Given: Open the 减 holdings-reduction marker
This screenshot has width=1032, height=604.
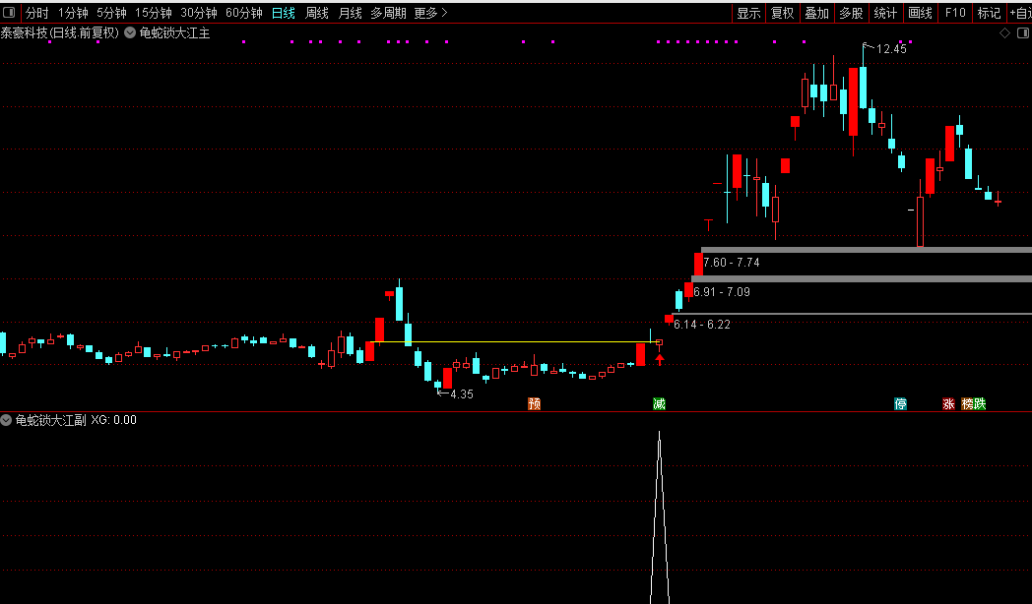Looking at the screenshot, I should click(659, 403).
